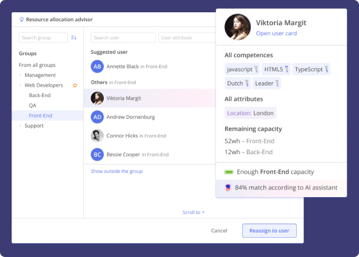
Task: Toggle the Web Developers favorite star
Action: point(75,85)
